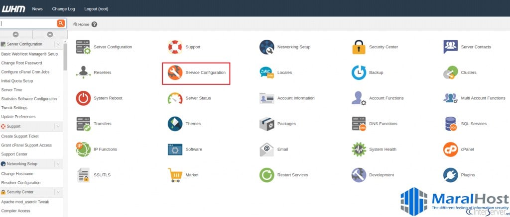This screenshot has width=510, height=217.
Task: Open News in top navigation
Action: (37, 9)
